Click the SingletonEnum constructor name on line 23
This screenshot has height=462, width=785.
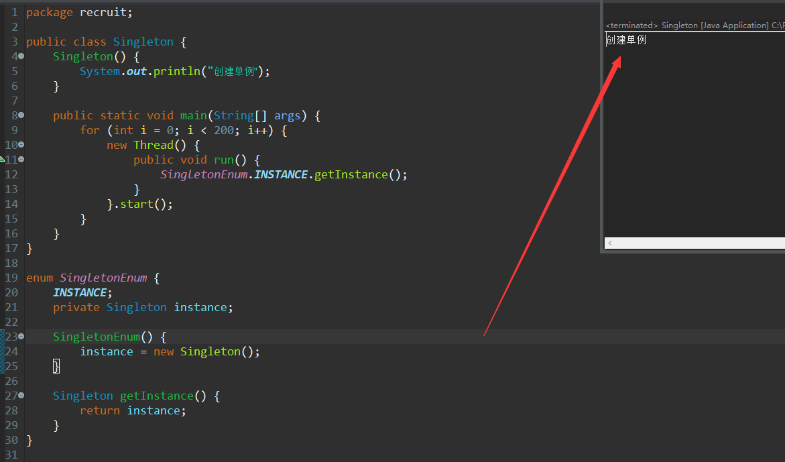tap(97, 337)
